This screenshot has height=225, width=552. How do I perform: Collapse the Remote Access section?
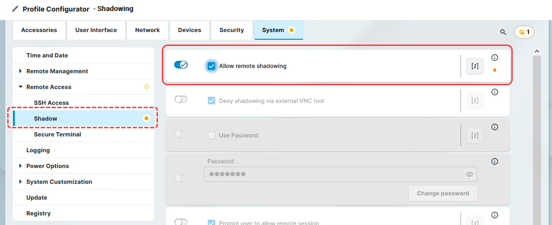coord(20,87)
